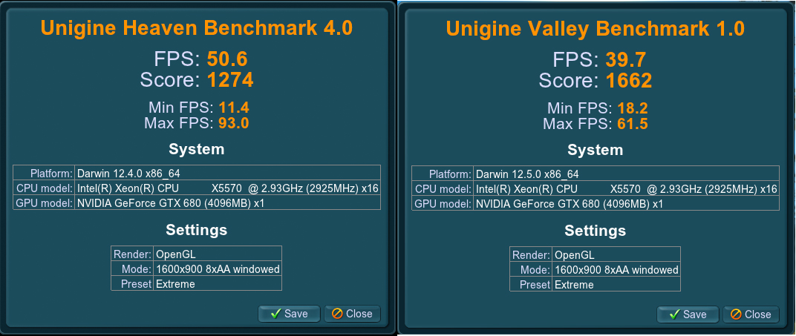The width and height of the screenshot is (796, 336).
Task: Click the orange cancel icon in Valley window
Action: tap(736, 314)
